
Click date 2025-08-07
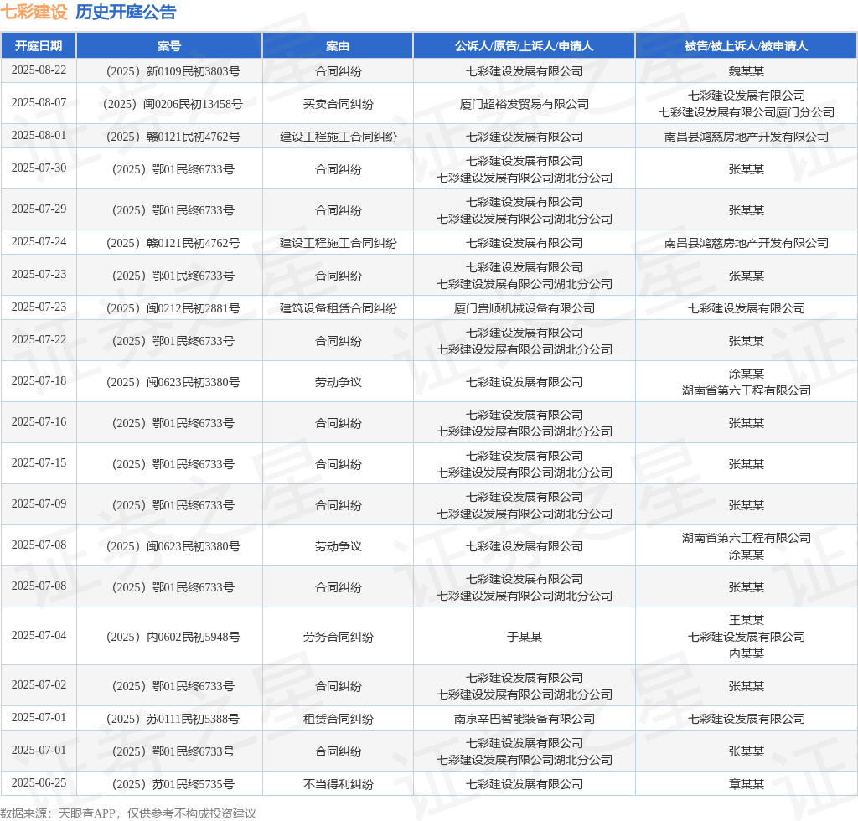39,103
